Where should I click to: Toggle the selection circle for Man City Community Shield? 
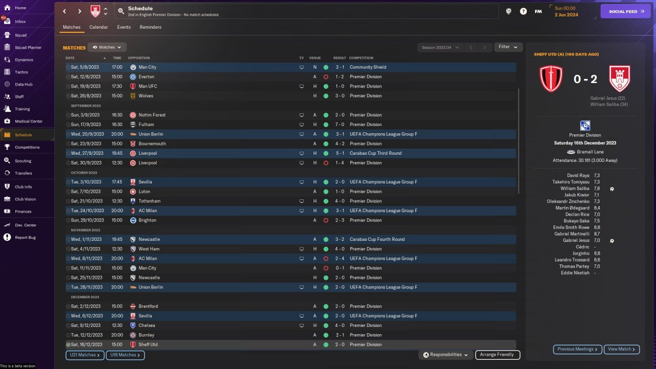pyautogui.click(x=68, y=67)
